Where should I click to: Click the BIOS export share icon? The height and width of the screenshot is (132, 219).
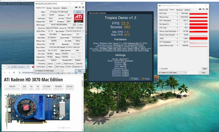(x=74, y=25)
